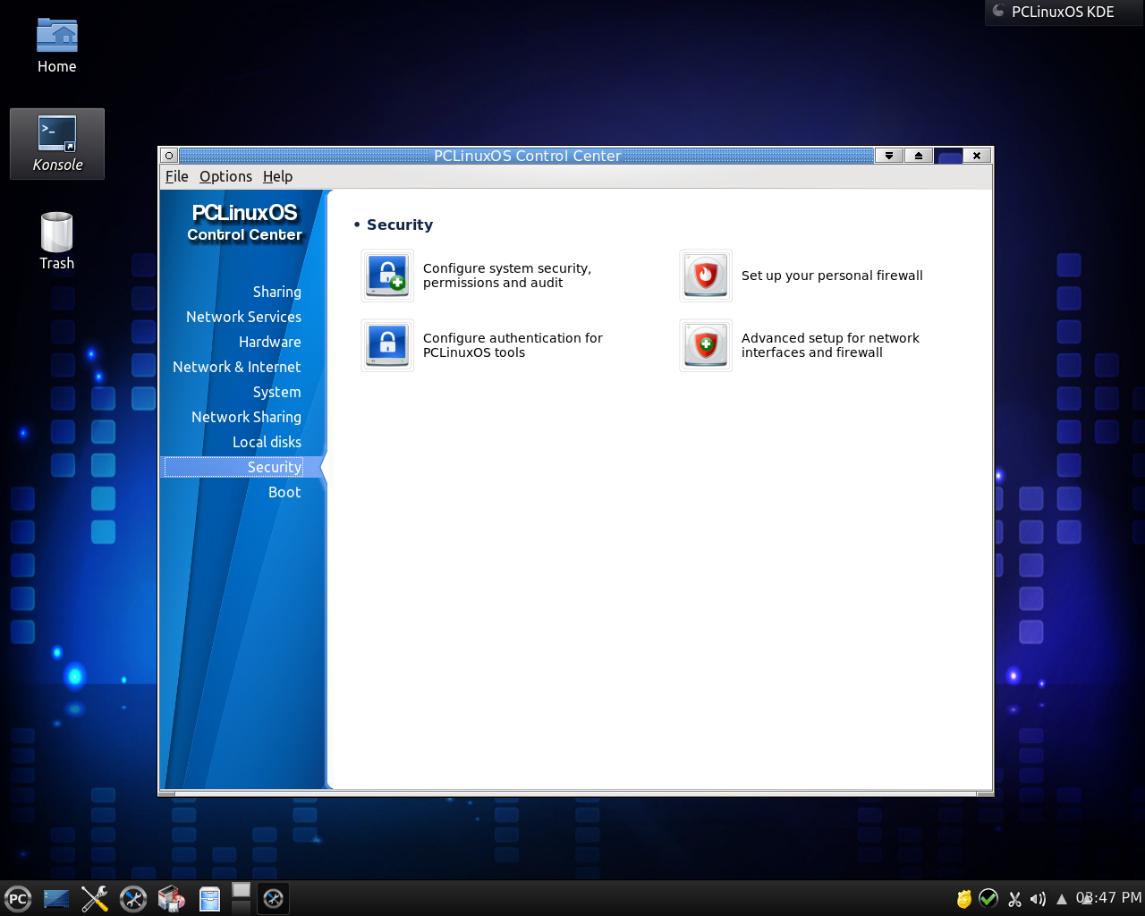Screen dimensions: 1145x916
Task: Open the software package manager launcher
Action: (172, 899)
